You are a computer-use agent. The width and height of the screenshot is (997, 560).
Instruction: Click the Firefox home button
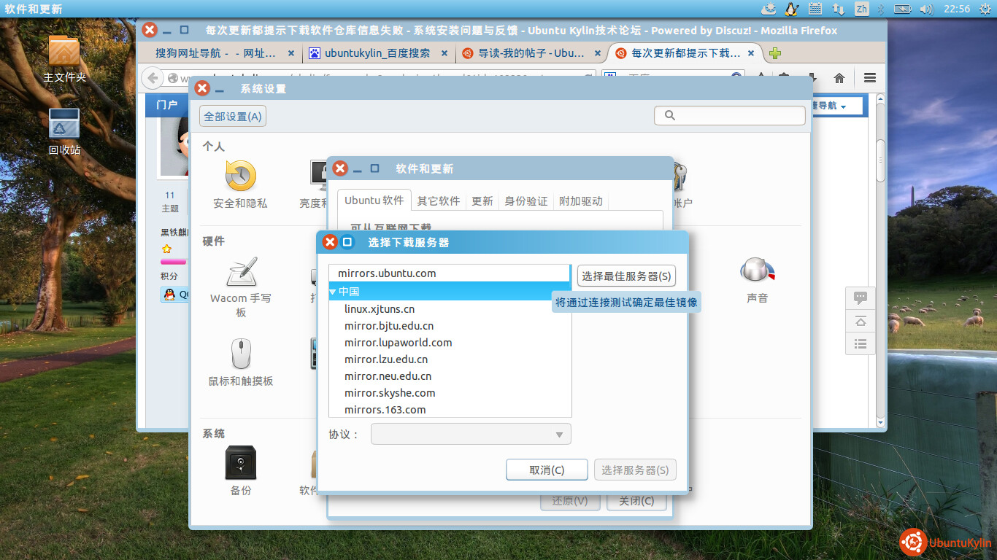(839, 78)
